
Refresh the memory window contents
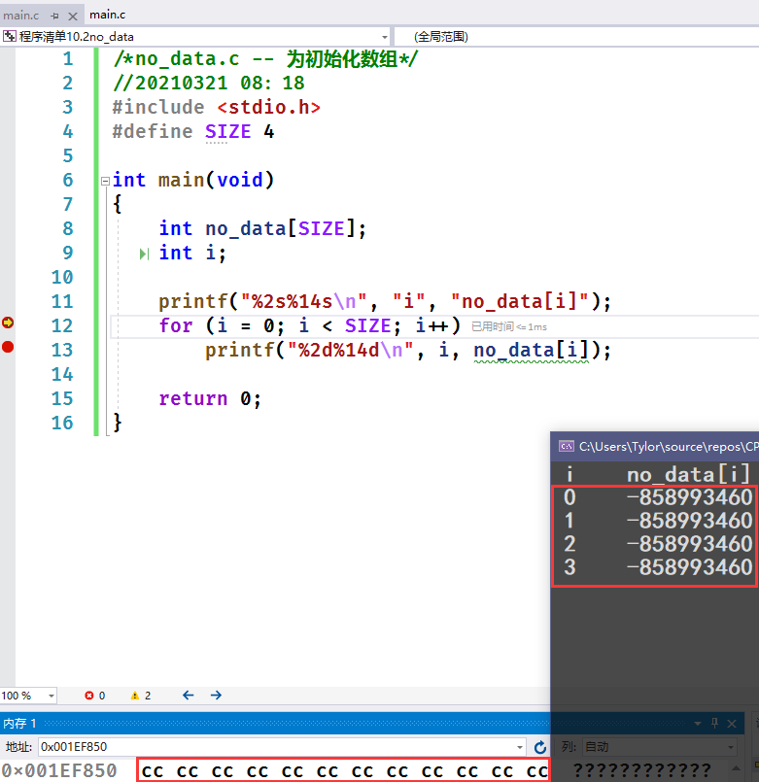(540, 747)
